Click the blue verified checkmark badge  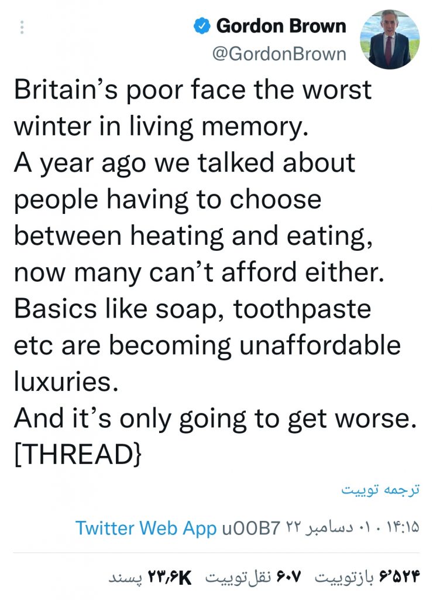[x=202, y=26]
